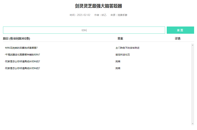
Task: Click the 题目 (收录问题302条) column header
Action: tap(16, 39)
